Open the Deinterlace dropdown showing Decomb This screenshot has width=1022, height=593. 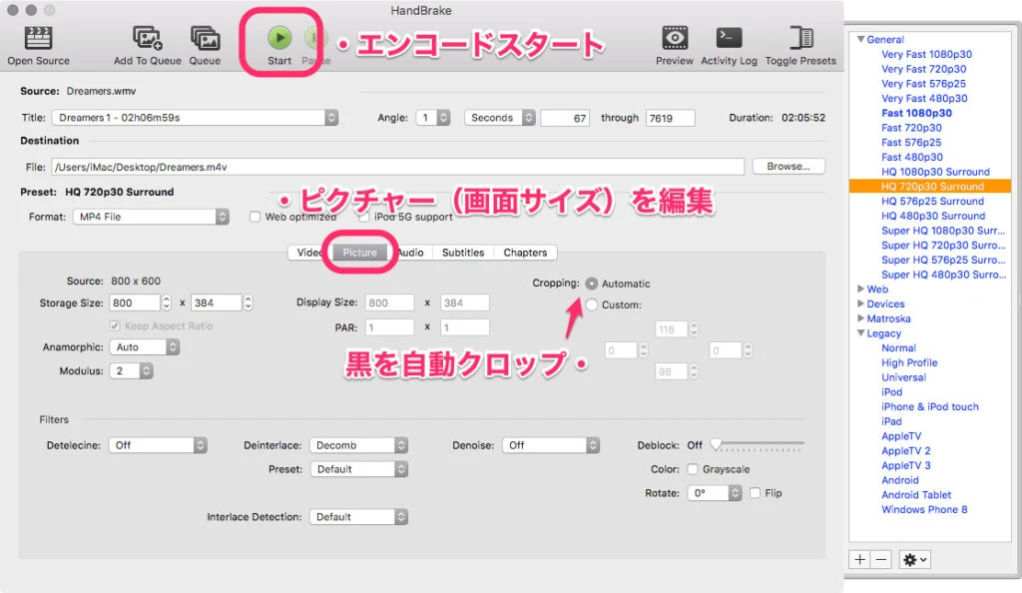coord(358,445)
